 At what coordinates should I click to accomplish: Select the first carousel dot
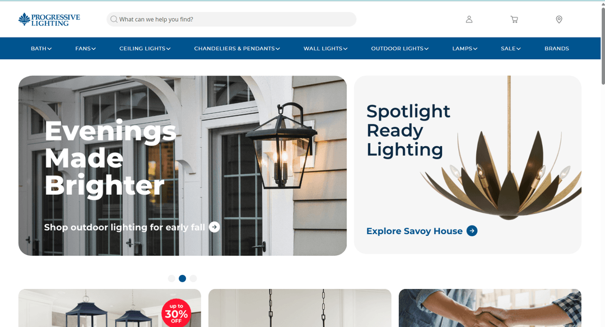pyautogui.click(x=172, y=278)
